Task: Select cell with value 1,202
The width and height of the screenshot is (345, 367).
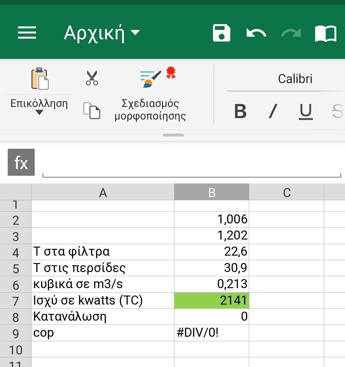Action: coord(212,236)
